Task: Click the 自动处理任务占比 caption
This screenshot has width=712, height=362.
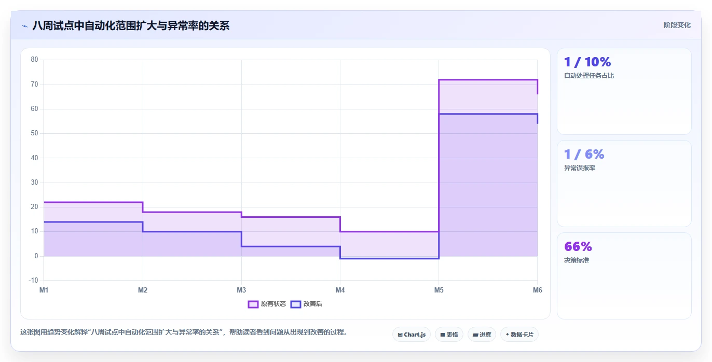Action: (589, 76)
